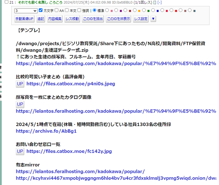Hide this poster with このIDを非表示

pyautogui.click(x=118, y=19)
